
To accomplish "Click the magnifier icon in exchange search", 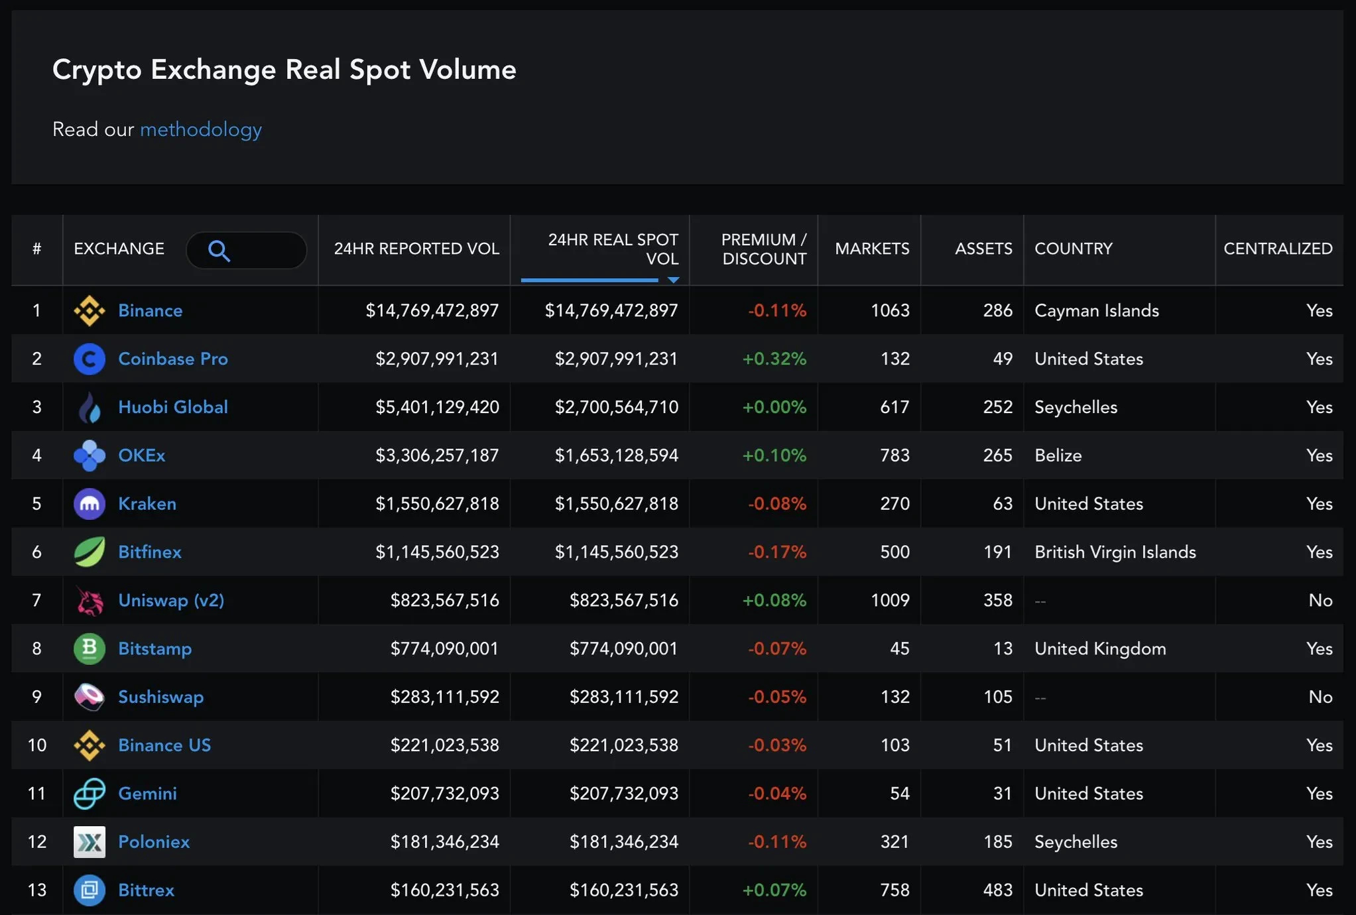I will click(219, 251).
